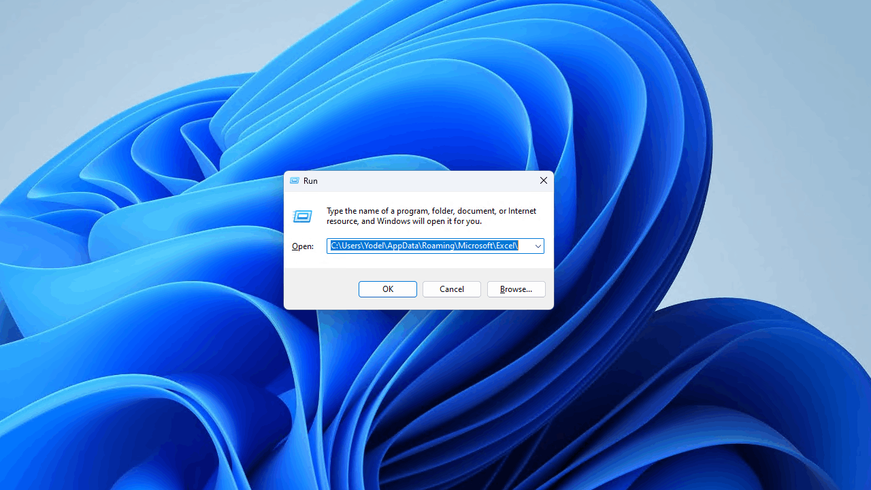Expand the Open history dropdown arrow
The height and width of the screenshot is (490, 871).
tap(538, 246)
